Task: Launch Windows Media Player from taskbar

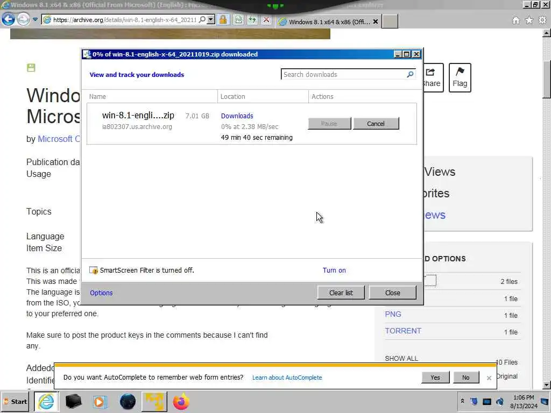Action: [x=100, y=401]
